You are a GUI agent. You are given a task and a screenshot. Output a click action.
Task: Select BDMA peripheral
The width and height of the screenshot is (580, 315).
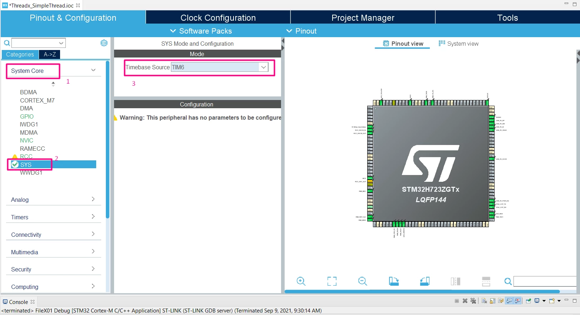point(29,92)
